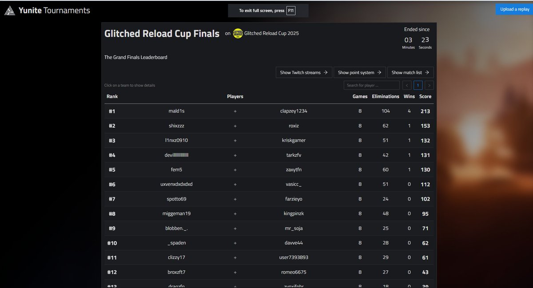Click the Rank column header
The image size is (533, 288).
(x=112, y=96)
